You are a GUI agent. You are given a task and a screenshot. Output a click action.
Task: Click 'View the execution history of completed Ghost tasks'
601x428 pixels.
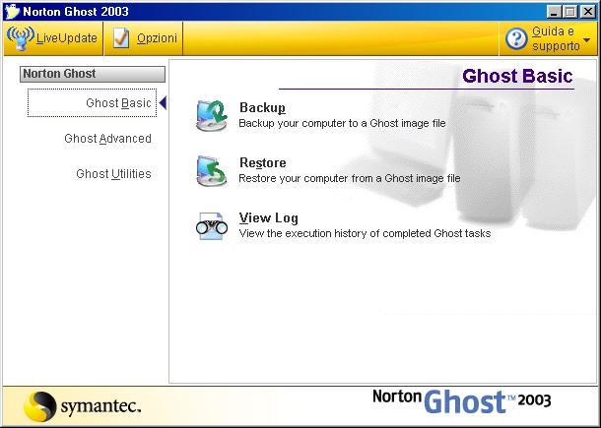coord(365,233)
